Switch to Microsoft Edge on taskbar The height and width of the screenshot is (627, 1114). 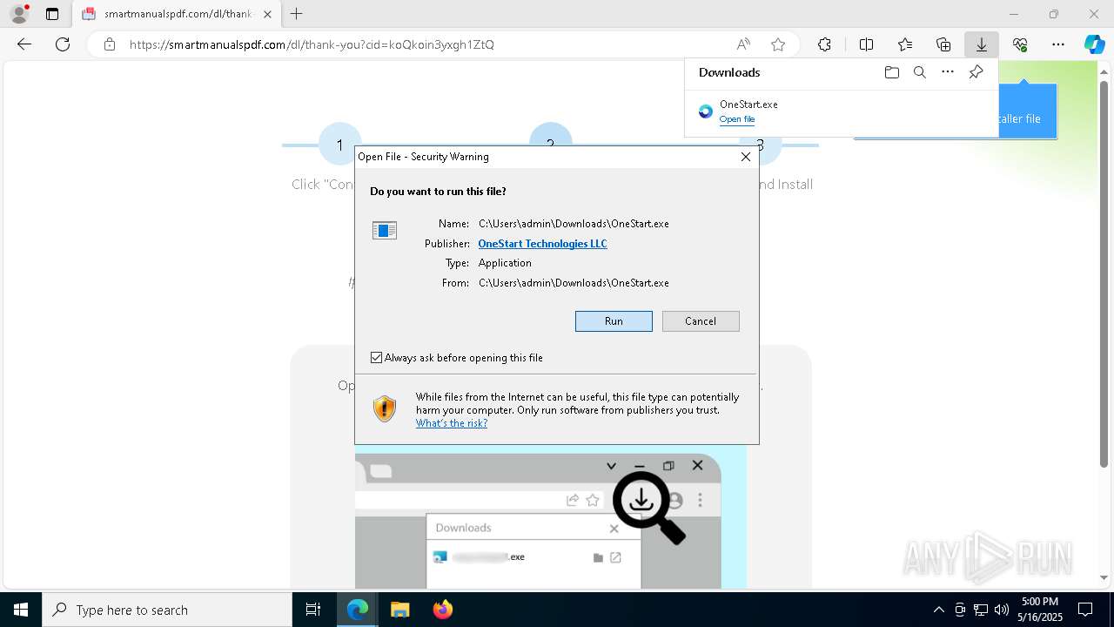(358, 610)
